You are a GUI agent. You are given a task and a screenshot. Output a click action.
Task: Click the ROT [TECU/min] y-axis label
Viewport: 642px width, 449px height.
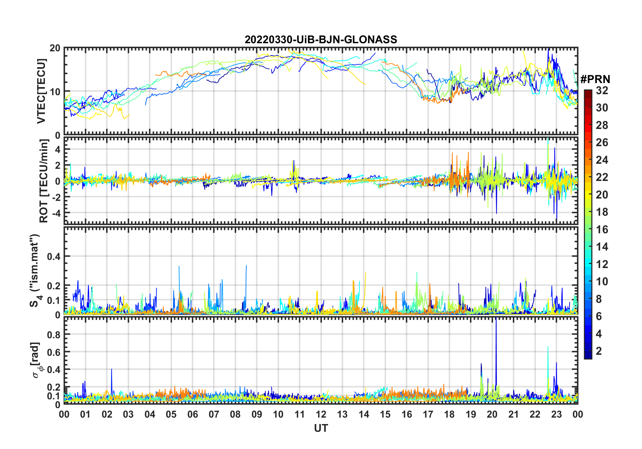[44, 181]
